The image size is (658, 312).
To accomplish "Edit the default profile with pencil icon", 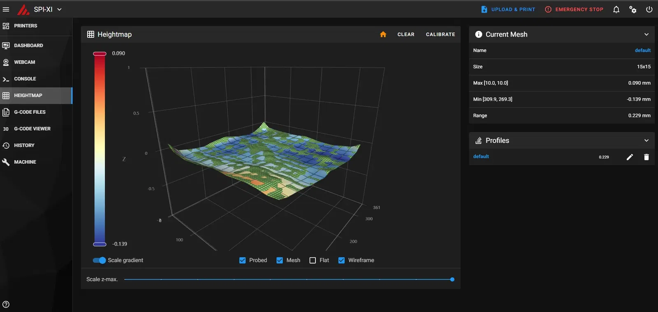I will (630, 157).
